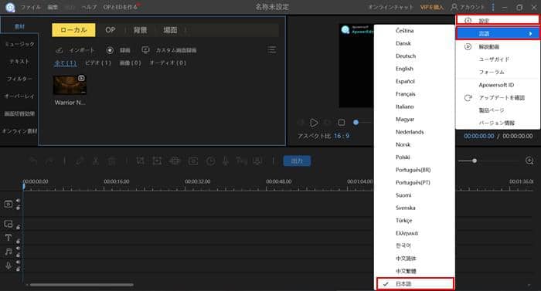Lock the text track
Viewport: 541px width, 291px height.
pos(18,241)
